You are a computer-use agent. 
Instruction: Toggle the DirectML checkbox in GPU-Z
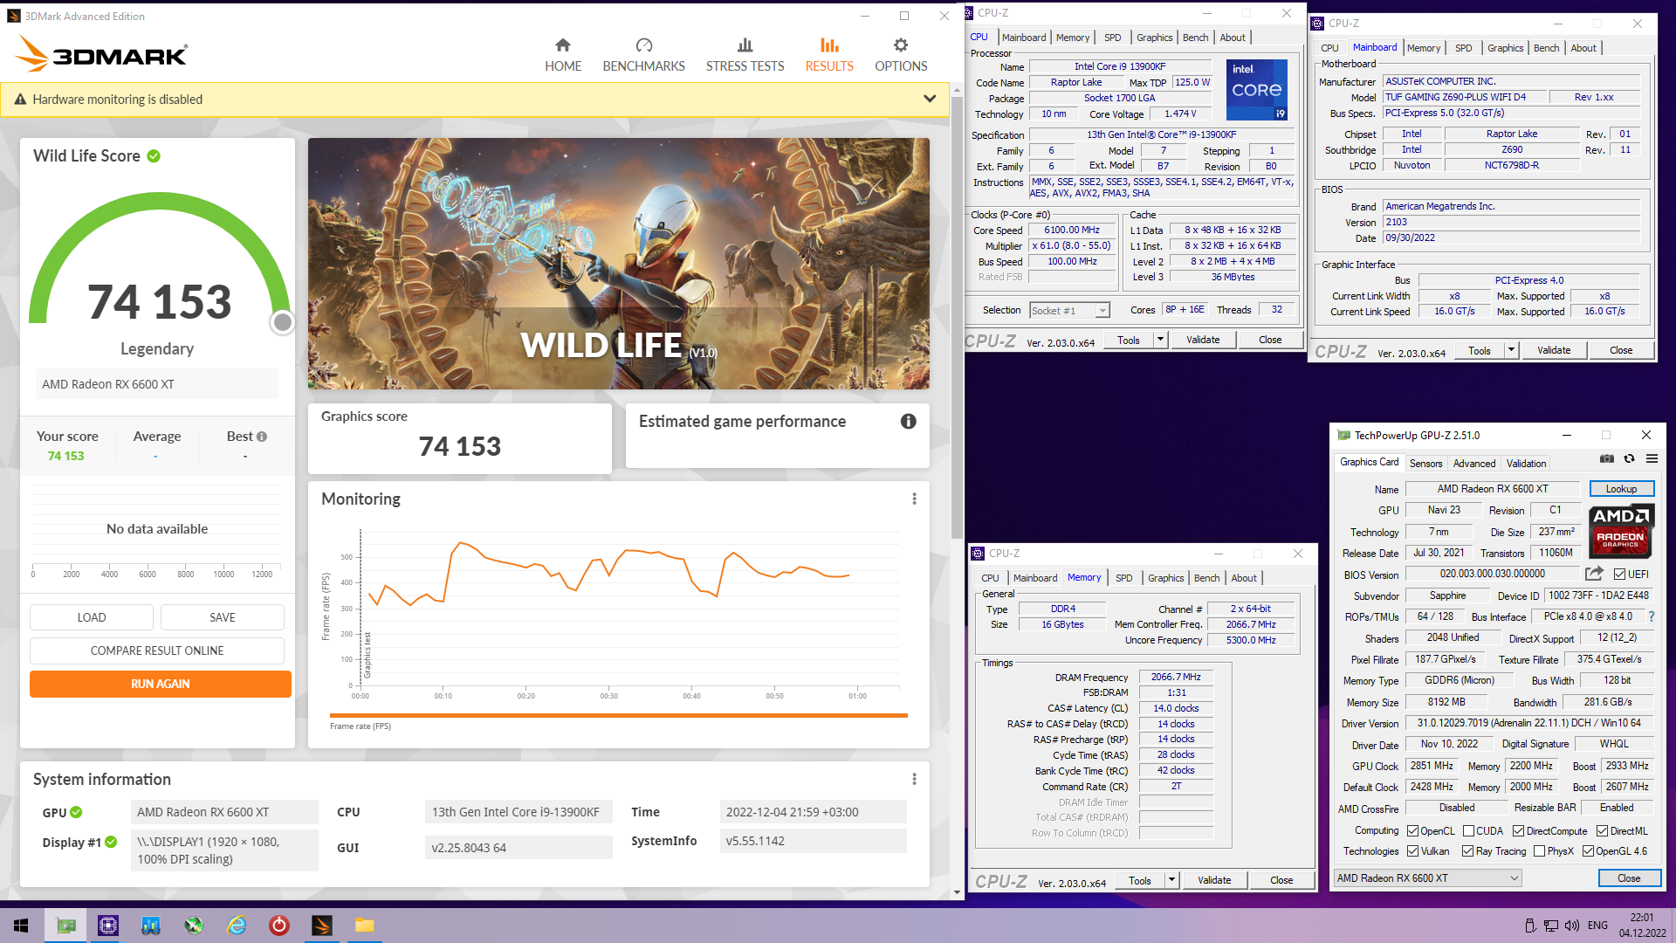(1602, 831)
